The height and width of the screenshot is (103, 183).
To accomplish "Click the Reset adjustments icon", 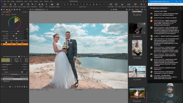I will (28, 5).
